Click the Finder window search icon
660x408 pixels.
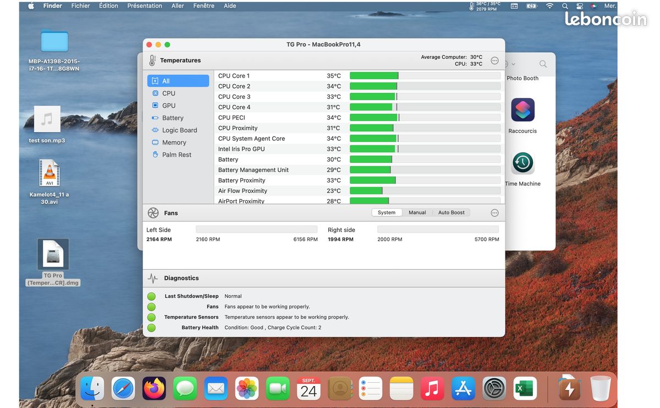543,64
